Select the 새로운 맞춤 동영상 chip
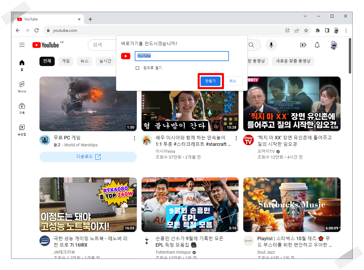 (x=293, y=61)
